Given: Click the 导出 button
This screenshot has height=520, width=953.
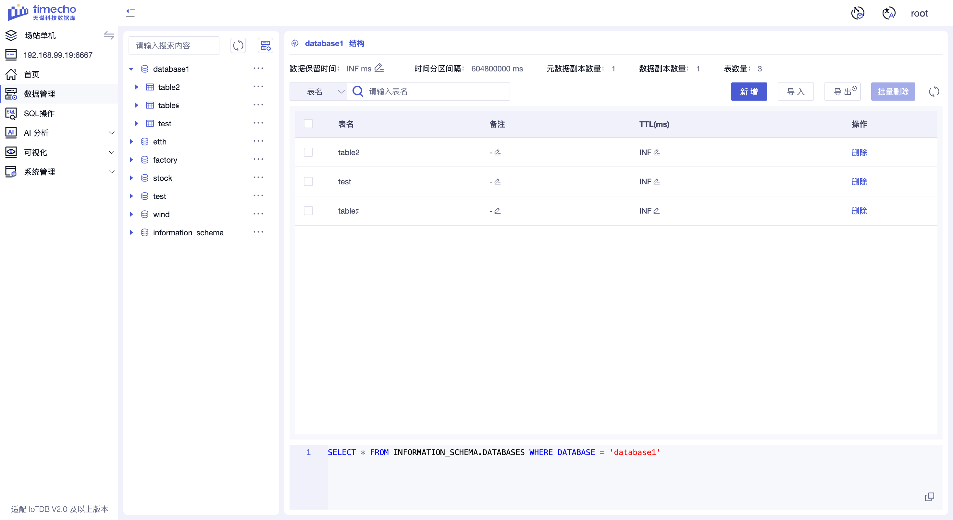Looking at the screenshot, I should pyautogui.click(x=842, y=91).
